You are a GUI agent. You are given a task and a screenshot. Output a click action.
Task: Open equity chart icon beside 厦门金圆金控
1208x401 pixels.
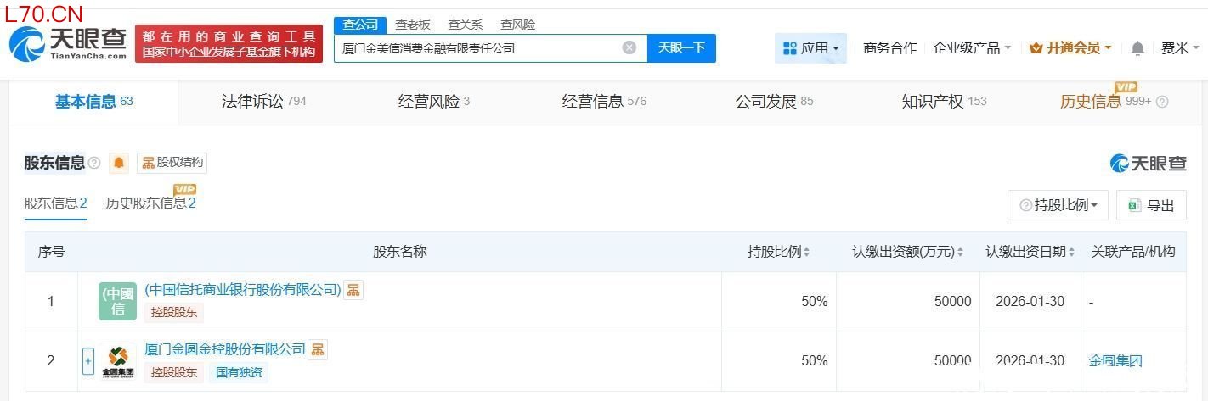click(x=318, y=349)
